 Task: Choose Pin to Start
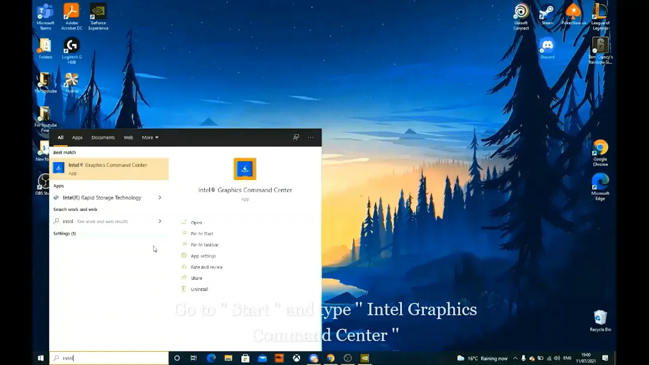click(x=202, y=234)
